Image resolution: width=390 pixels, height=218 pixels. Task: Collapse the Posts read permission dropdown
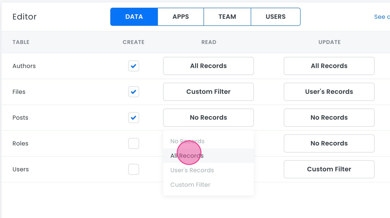coord(208,118)
